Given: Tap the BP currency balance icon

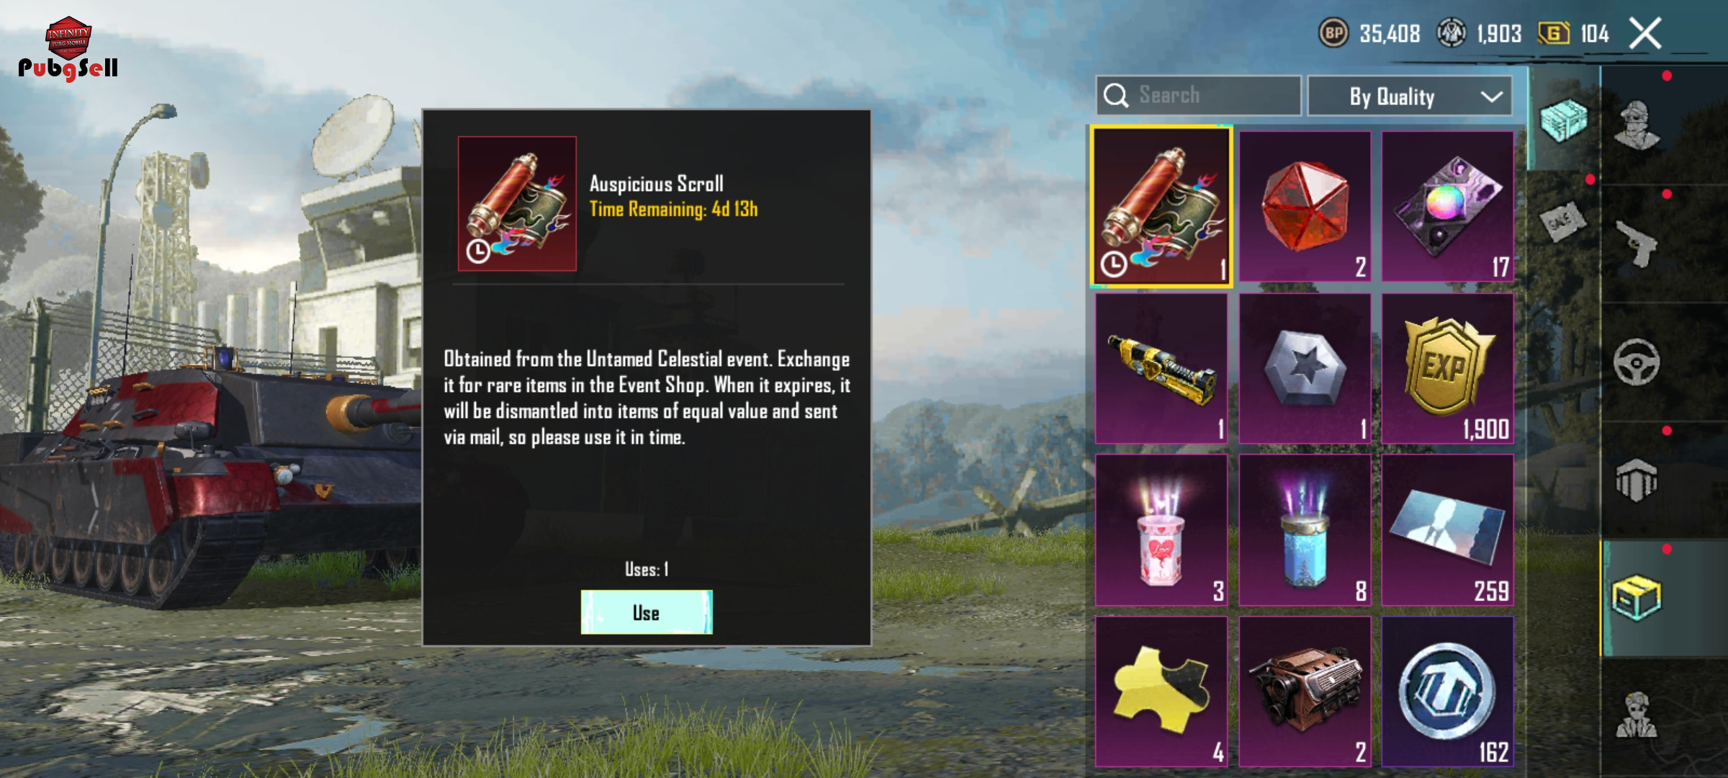Looking at the screenshot, I should point(1333,33).
